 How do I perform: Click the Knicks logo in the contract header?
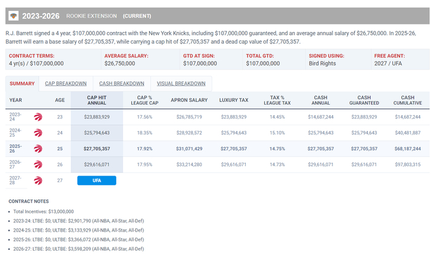[x=14, y=16]
